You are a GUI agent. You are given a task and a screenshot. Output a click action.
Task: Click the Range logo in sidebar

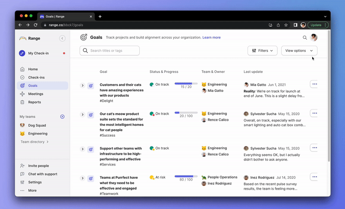click(x=23, y=38)
